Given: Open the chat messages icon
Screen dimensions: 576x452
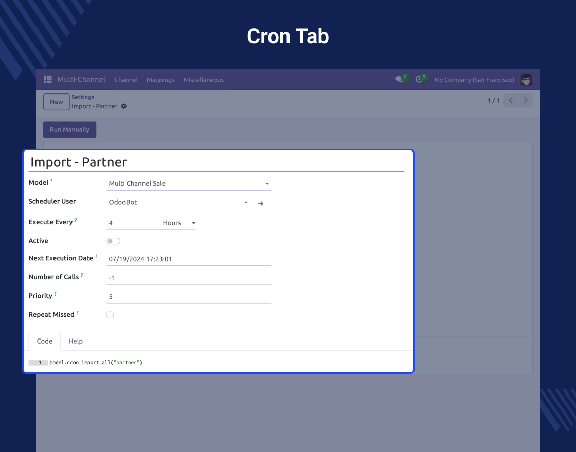Looking at the screenshot, I should pos(400,79).
